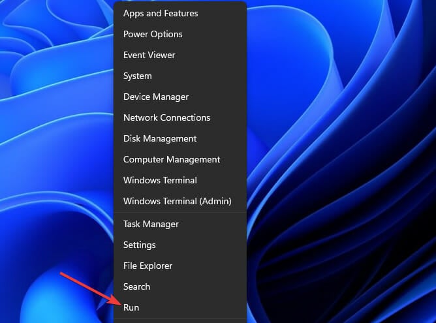
Task: Open Apps and Features from the menu
Action: click(180, 13)
